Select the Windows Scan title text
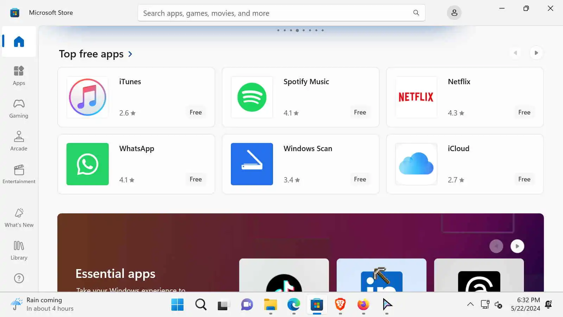Image resolution: width=563 pixels, height=317 pixels. pyautogui.click(x=308, y=149)
